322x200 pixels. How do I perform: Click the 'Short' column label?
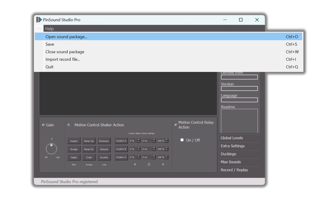pyautogui.click(x=74, y=165)
